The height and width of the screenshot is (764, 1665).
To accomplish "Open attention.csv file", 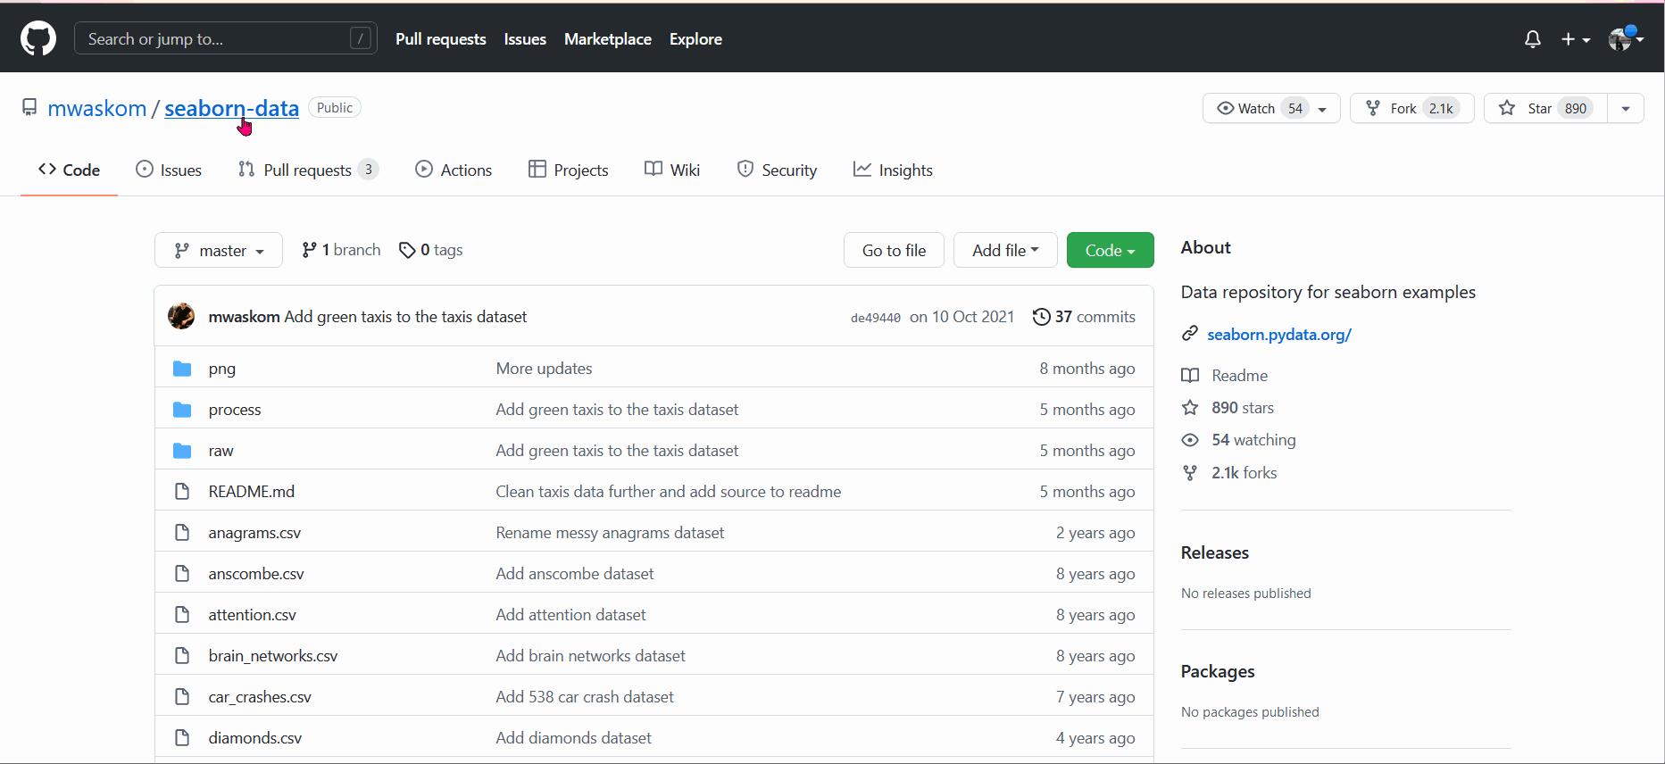I will [x=253, y=615].
